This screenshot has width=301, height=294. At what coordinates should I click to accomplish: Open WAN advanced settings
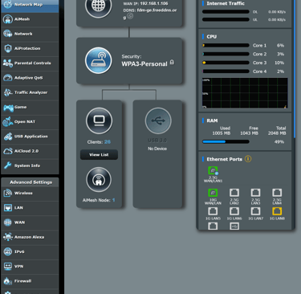pos(30,223)
